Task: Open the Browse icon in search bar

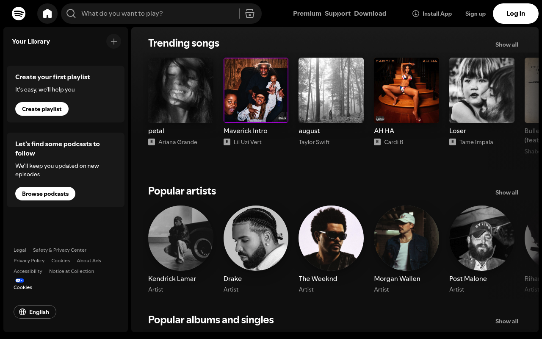Action: pyautogui.click(x=250, y=14)
